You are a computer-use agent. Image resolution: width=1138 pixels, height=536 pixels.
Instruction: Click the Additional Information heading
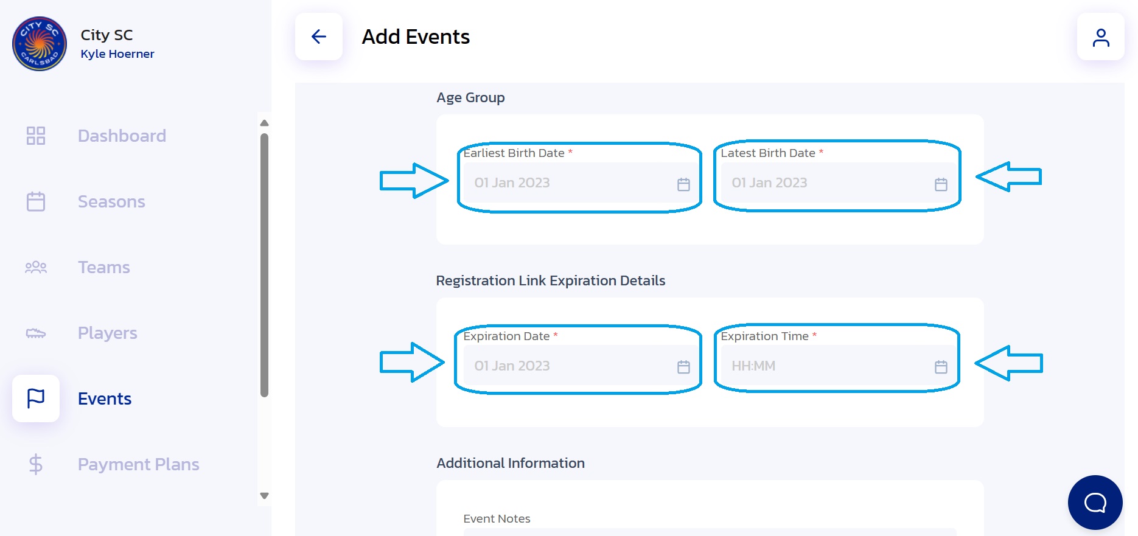click(x=511, y=463)
